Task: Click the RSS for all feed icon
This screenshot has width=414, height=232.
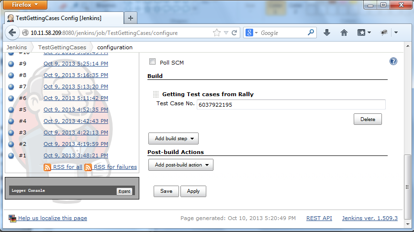Action: (x=47, y=167)
